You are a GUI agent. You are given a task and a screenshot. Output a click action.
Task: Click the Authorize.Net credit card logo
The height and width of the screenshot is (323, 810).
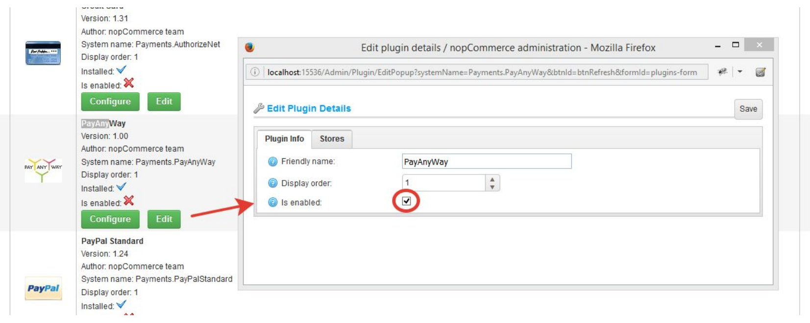(43, 53)
